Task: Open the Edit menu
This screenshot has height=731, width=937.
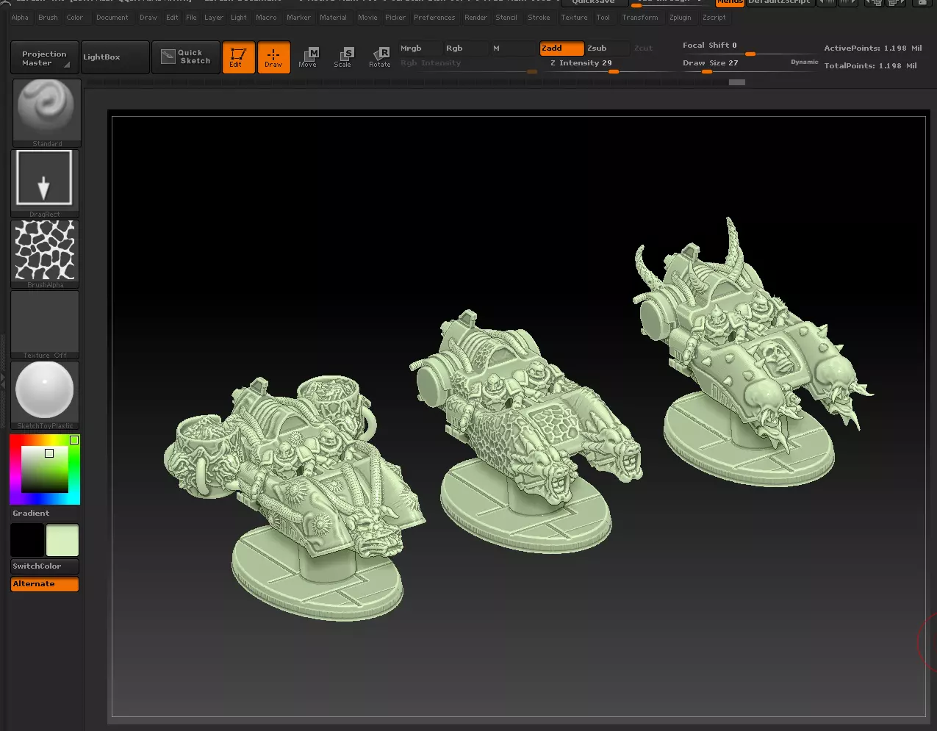Action: coord(172,18)
